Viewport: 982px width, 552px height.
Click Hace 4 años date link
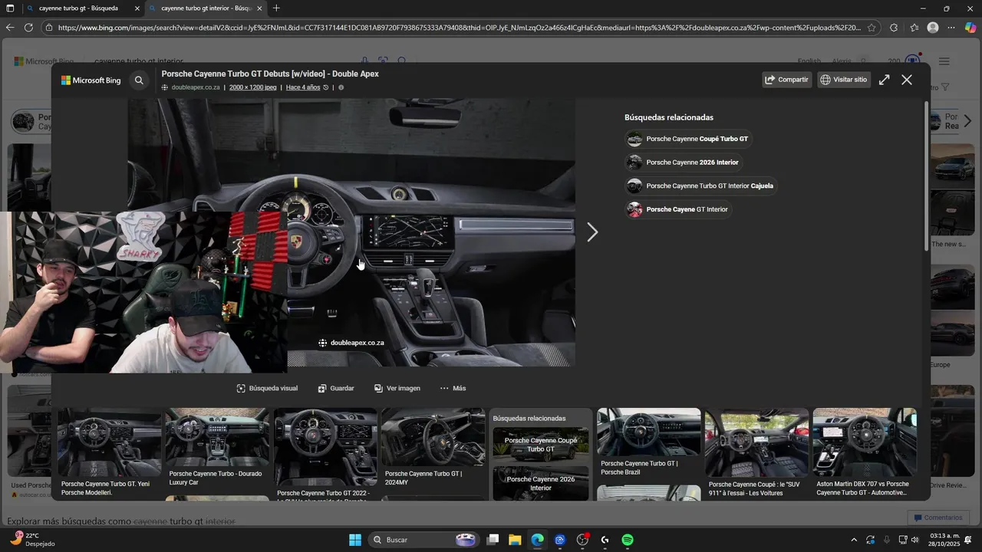coord(303,87)
